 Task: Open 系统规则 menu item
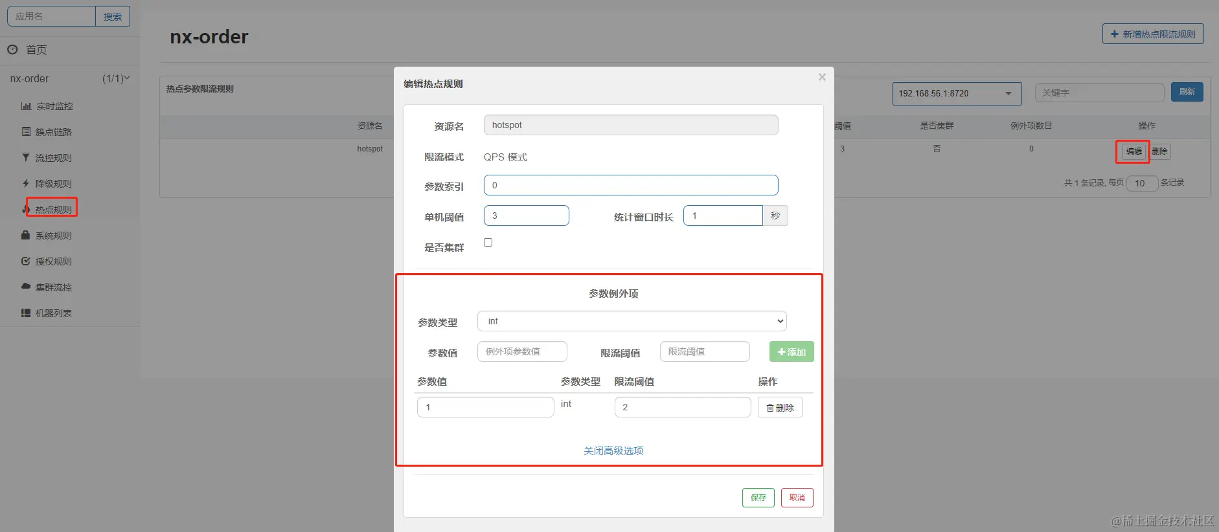(x=54, y=236)
